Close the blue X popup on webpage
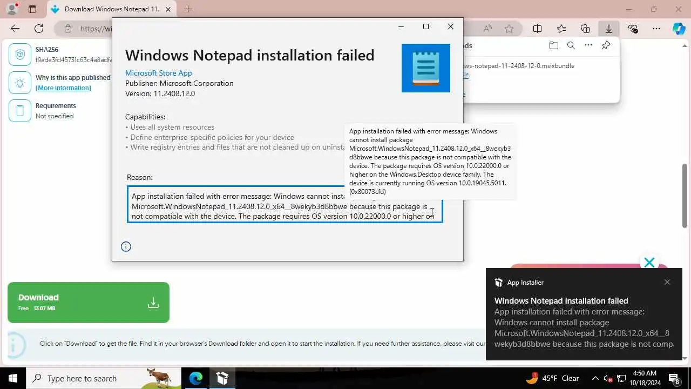 (649, 263)
